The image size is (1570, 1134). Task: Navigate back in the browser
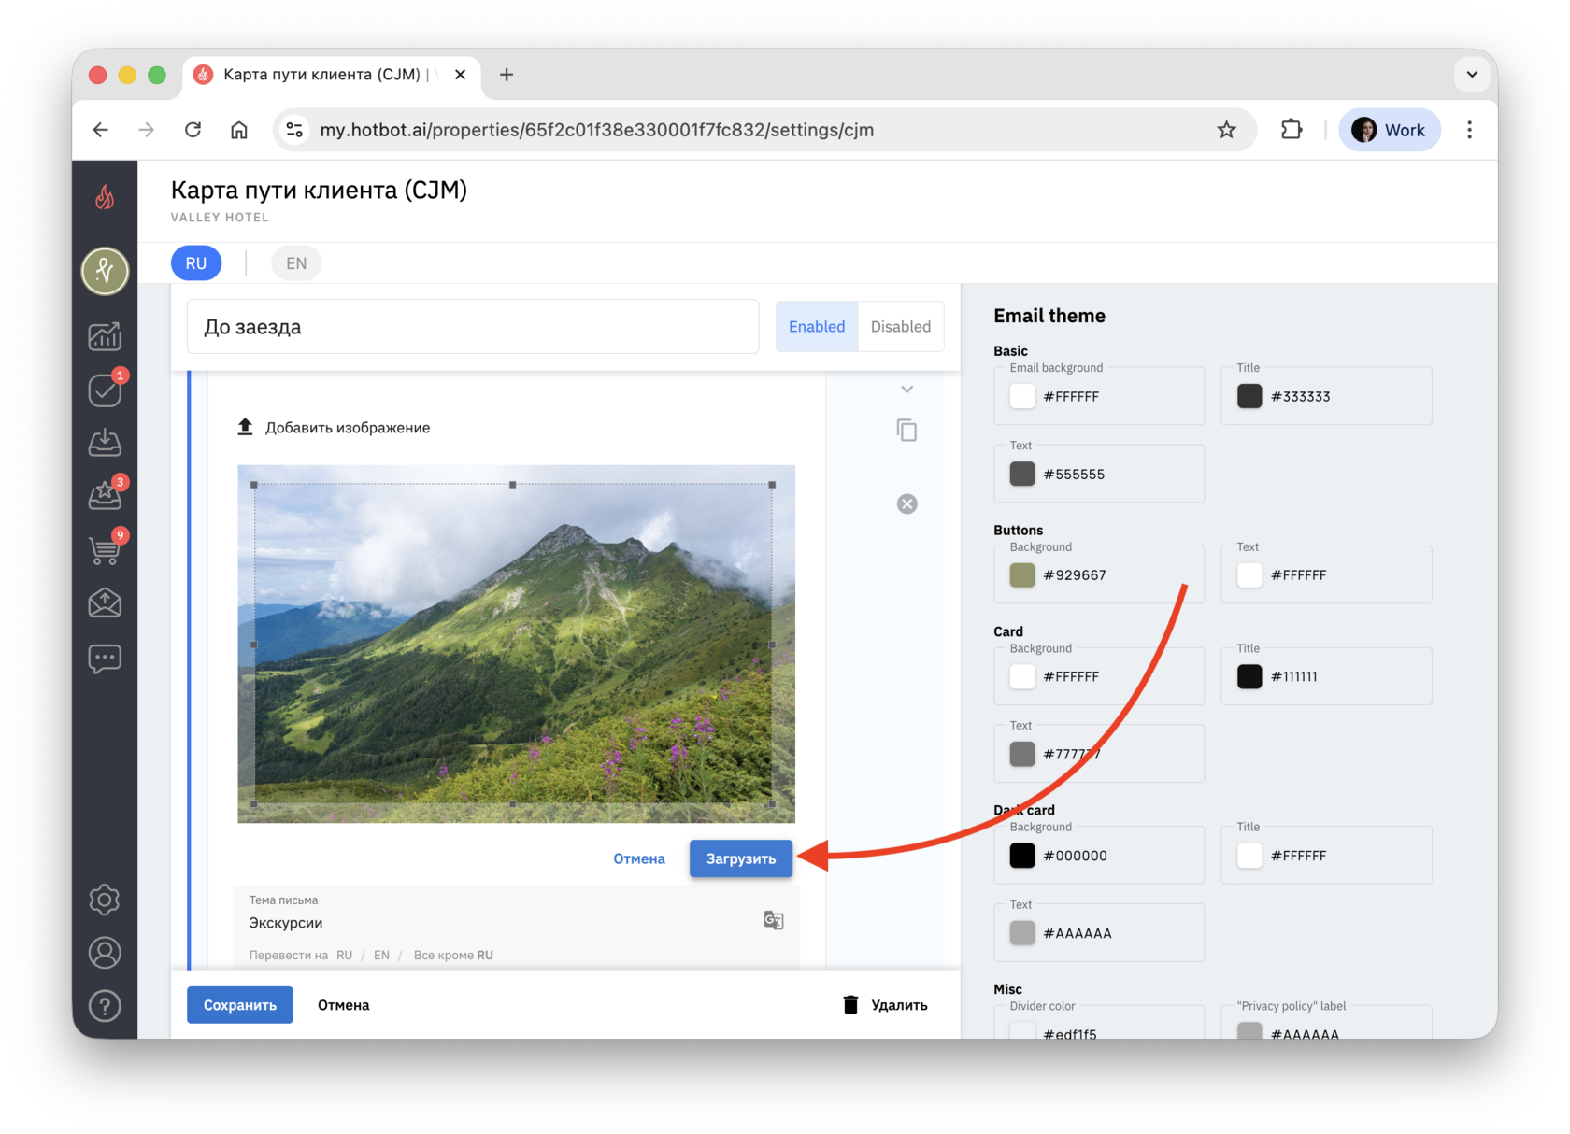coord(101,130)
